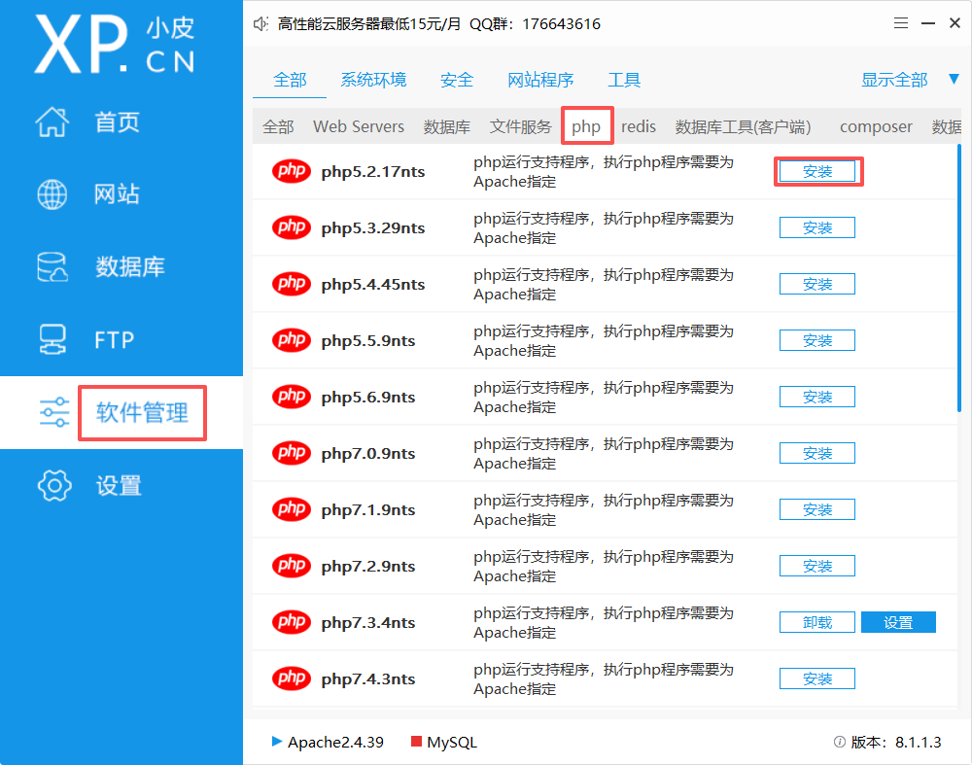Screen dimensions: 972x765
Task: Install php5.2.17nts
Action: pyautogui.click(x=817, y=172)
